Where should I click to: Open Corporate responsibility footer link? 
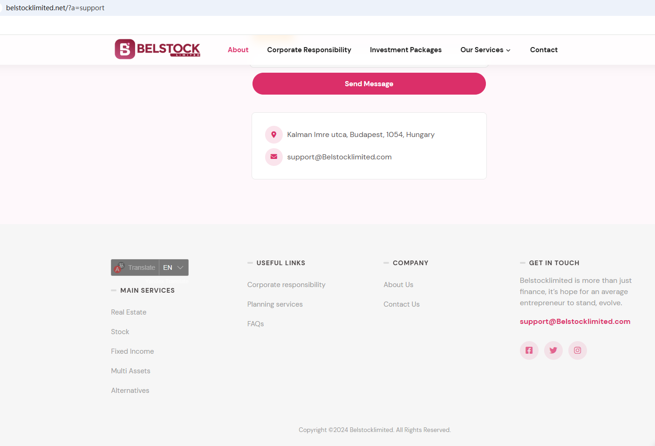[x=287, y=285]
